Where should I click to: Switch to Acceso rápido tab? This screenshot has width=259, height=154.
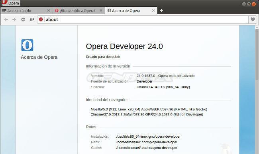26,11
